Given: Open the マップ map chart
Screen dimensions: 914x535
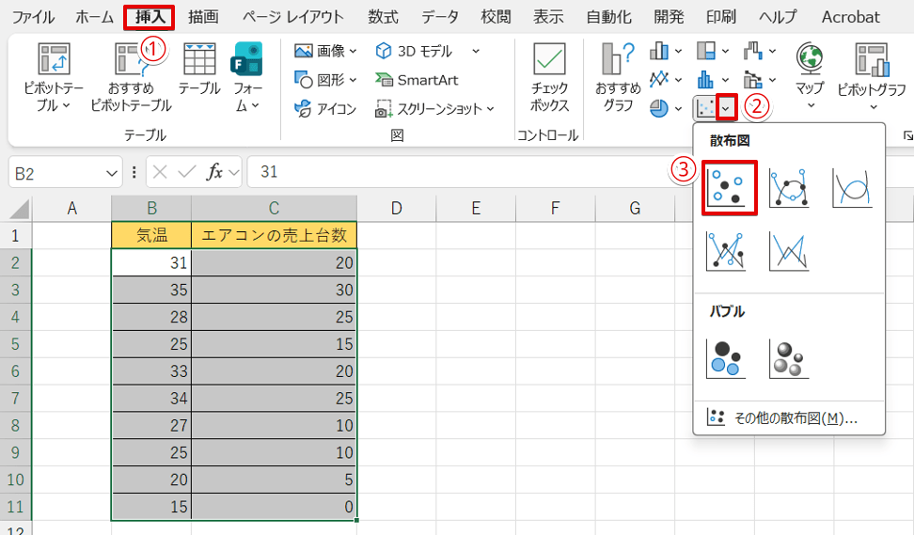Looking at the screenshot, I should click(810, 76).
